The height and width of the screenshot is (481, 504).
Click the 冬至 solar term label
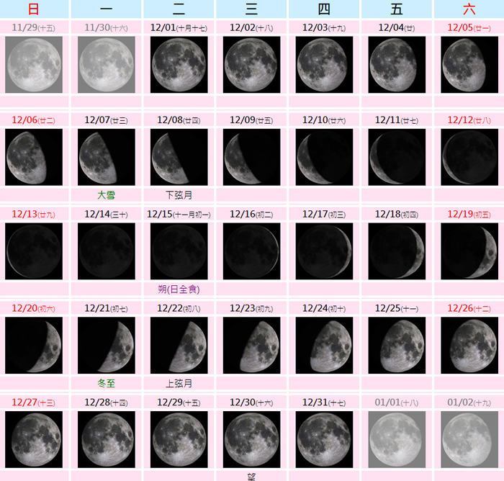pyautogui.click(x=106, y=383)
